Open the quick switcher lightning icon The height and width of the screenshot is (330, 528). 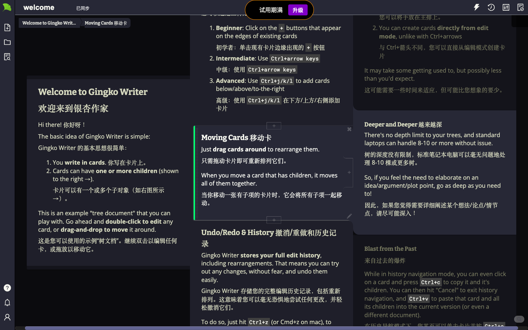tap(477, 7)
